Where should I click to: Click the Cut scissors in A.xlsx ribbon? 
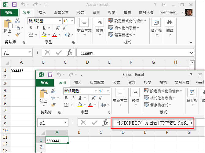tap(17, 21)
